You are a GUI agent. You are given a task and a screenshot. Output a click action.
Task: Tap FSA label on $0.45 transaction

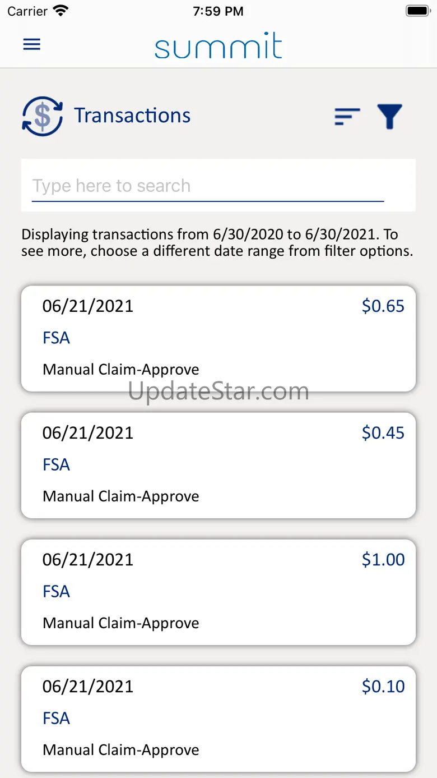[57, 464]
